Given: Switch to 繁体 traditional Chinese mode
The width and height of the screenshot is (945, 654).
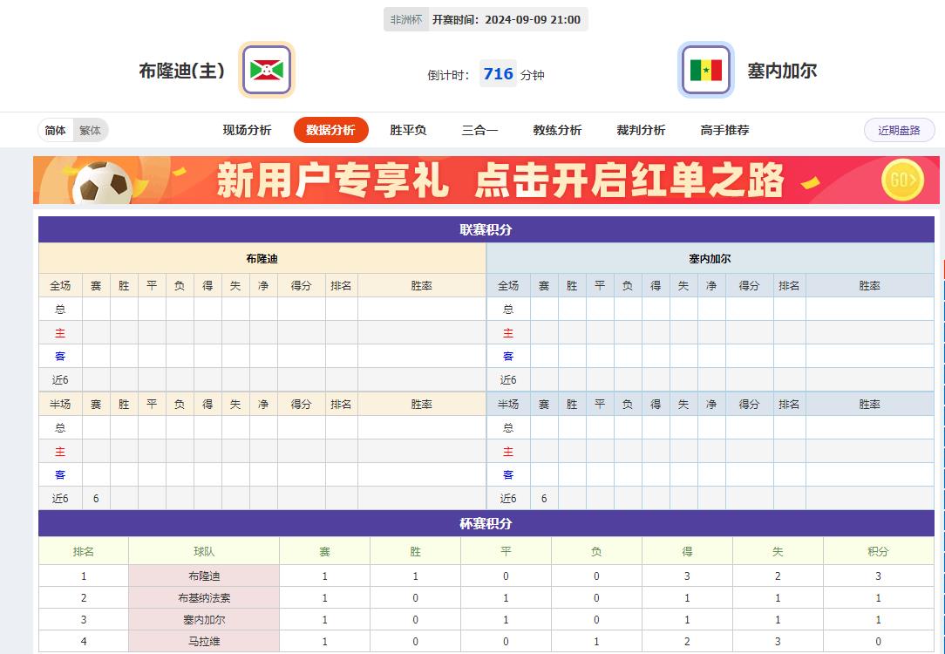Looking at the screenshot, I should coord(90,129).
